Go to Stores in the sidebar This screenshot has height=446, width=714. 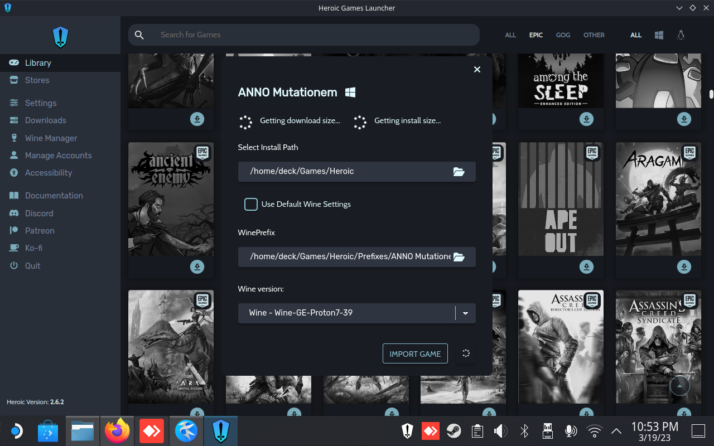pyautogui.click(x=60, y=80)
